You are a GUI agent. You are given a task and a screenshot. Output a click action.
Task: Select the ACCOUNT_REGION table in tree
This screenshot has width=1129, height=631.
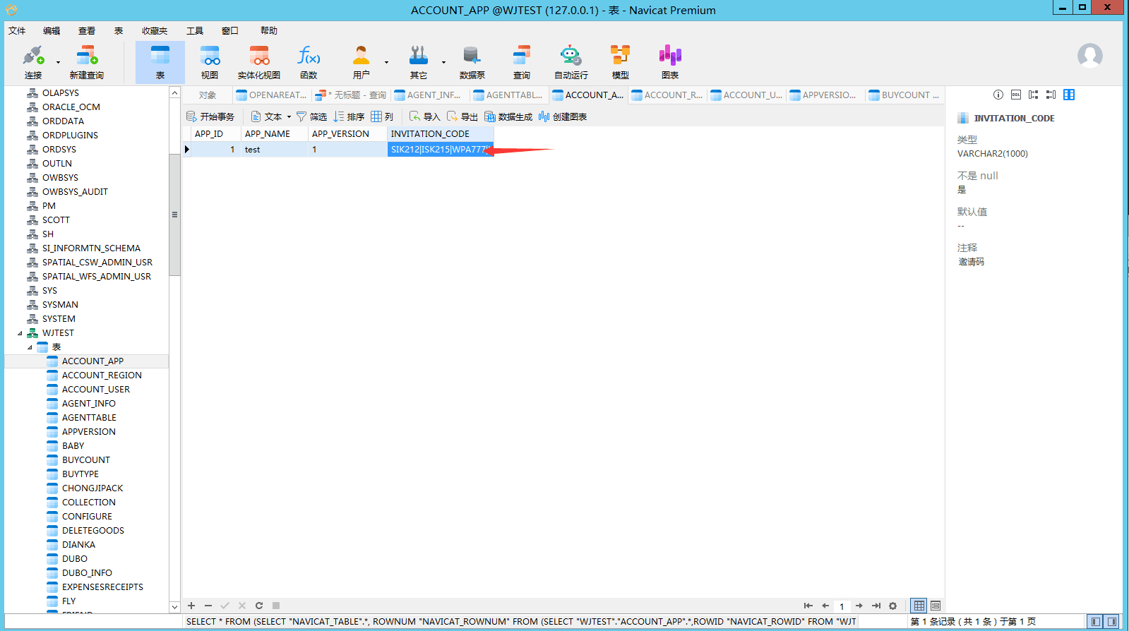click(x=102, y=375)
